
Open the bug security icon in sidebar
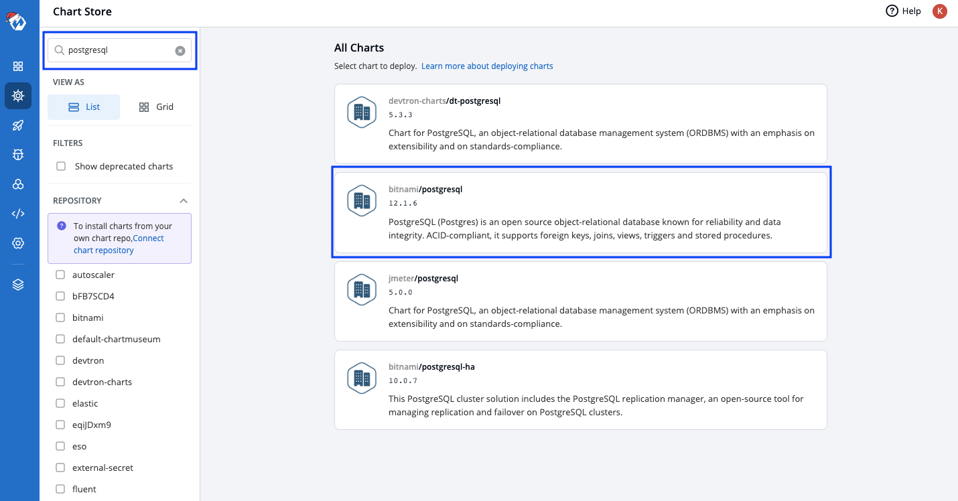point(18,155)
